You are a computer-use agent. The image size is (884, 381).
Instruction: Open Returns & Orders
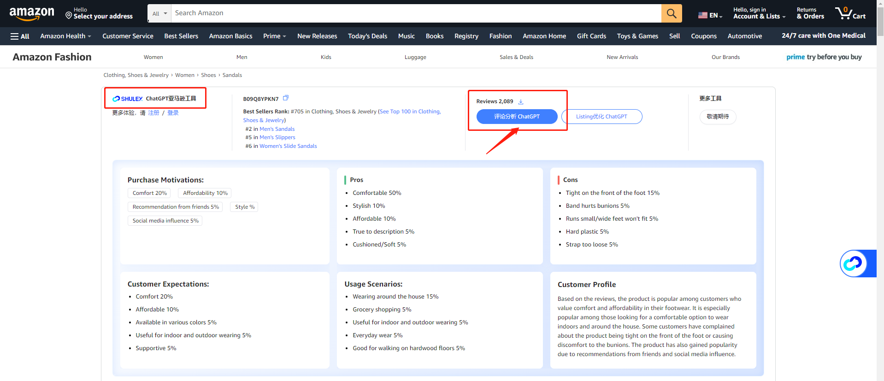(x=810, y=13)
